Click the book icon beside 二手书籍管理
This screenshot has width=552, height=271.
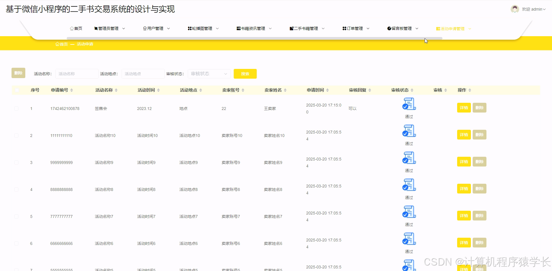pyautogui.click(x=291, y=28)
